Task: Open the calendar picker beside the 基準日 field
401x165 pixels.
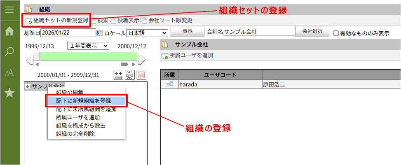Action: coord(99,33)
